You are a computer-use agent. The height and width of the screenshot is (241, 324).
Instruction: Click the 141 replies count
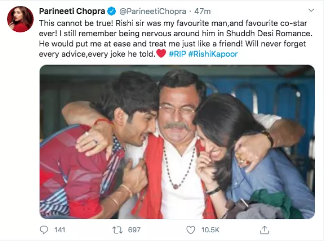pyautogui.click(x=59, y=230)
